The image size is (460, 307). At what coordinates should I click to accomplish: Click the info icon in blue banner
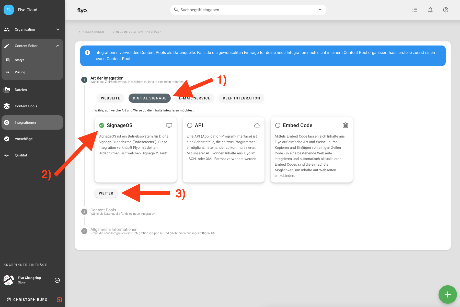click(87, 53)
